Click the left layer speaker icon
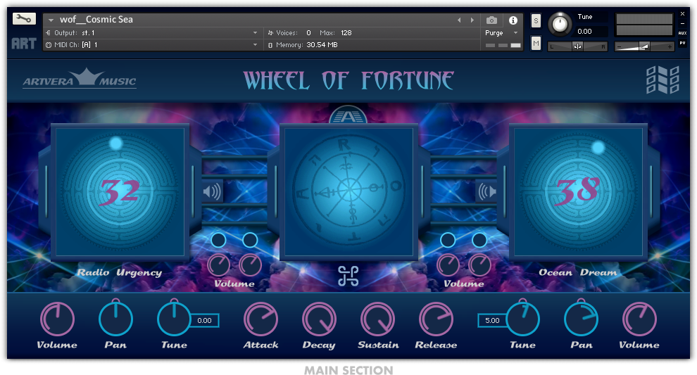Viewport: 697px width, 375px height. [212, 191]
